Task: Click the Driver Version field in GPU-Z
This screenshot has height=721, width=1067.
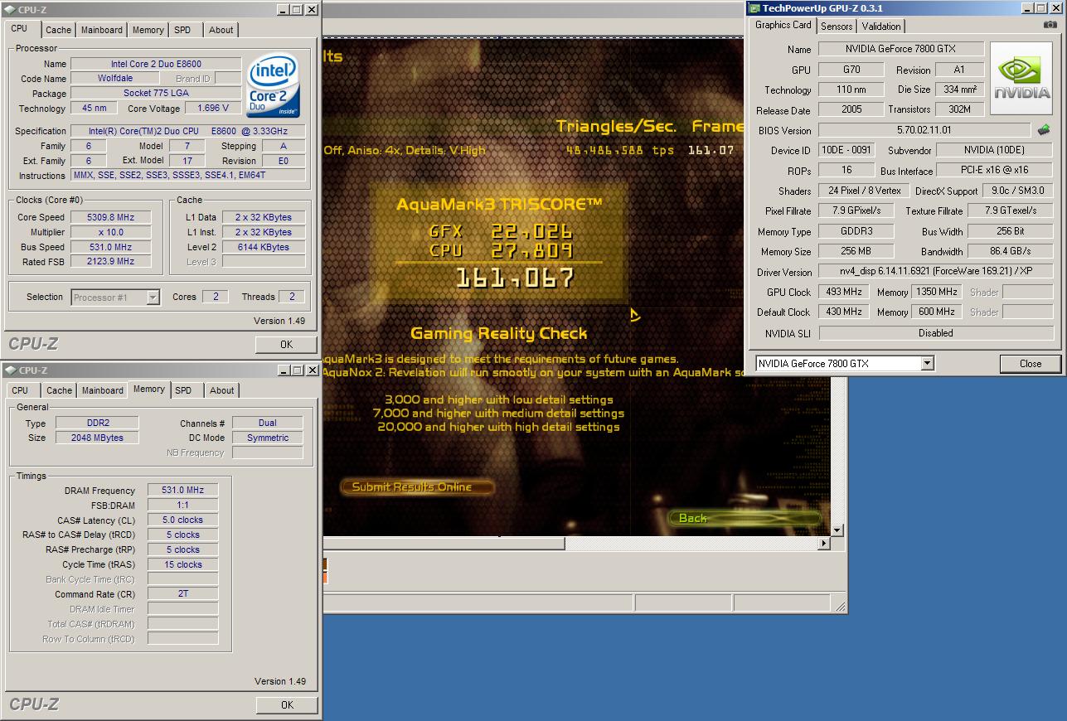Action: coord(936,272)
